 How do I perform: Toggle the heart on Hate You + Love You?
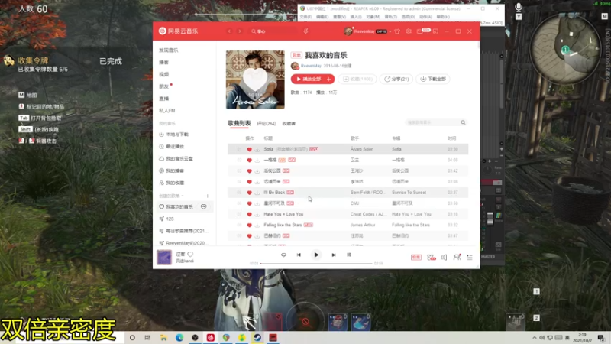[x=250, y=214]
